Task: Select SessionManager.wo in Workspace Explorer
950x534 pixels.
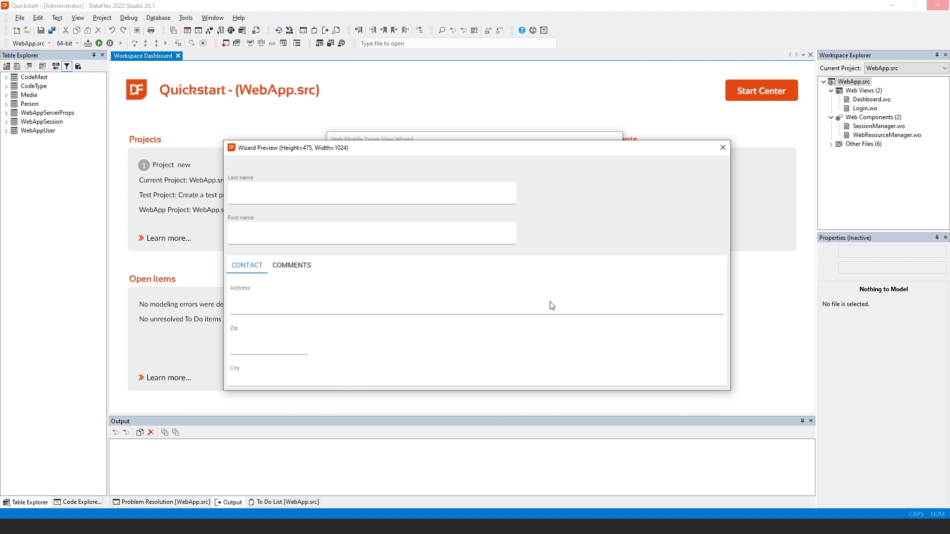Action: (x=879, y=126)
